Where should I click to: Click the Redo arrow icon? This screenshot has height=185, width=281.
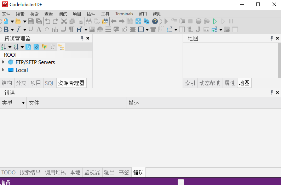click(x=55, y=21)
